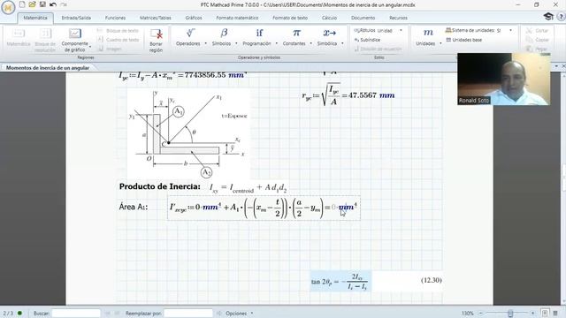Undo the last action
566x318 pixels.
(53, 4)
